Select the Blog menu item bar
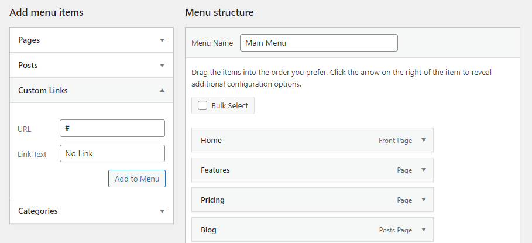Viewport: 532px width, 243px height. (312, 230)
